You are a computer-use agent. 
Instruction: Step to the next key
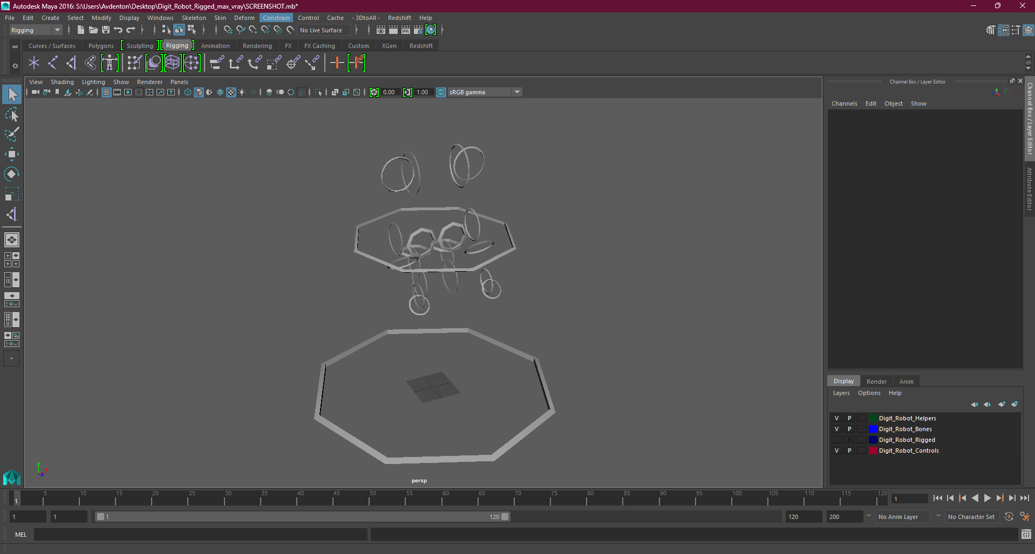[x=1000, y=498]
